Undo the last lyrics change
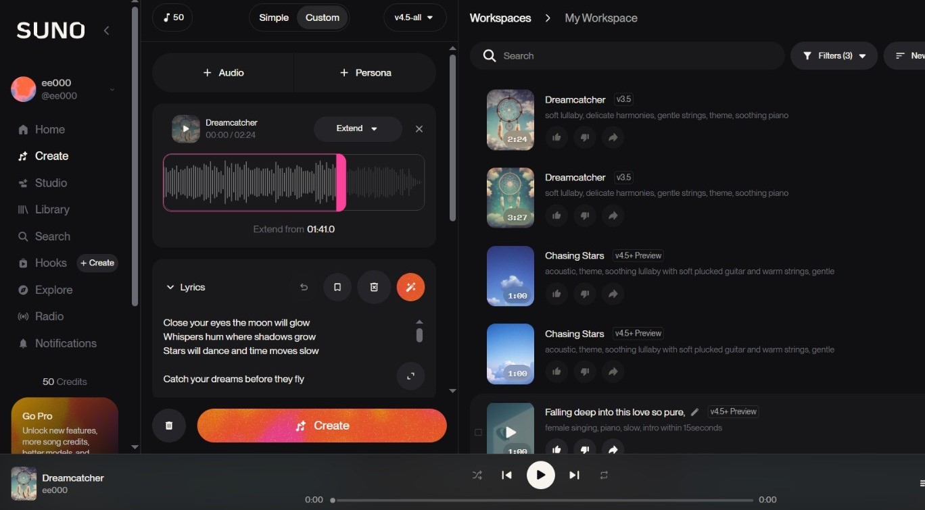925x510 pixels. pos(304,287)
